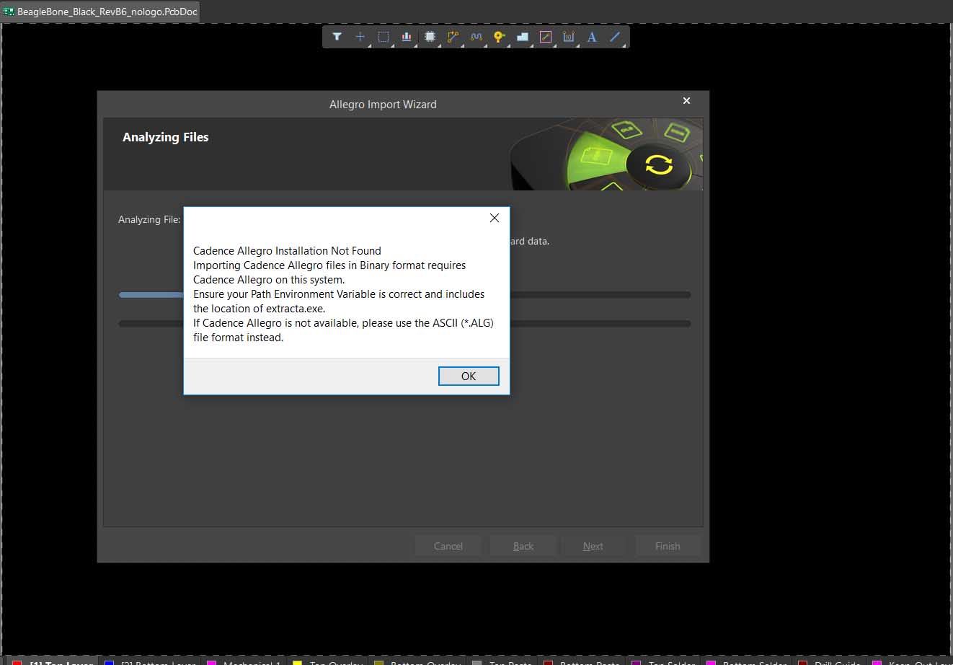Click the keepout placement icon
953x665 pixels.
pos(546,37)
